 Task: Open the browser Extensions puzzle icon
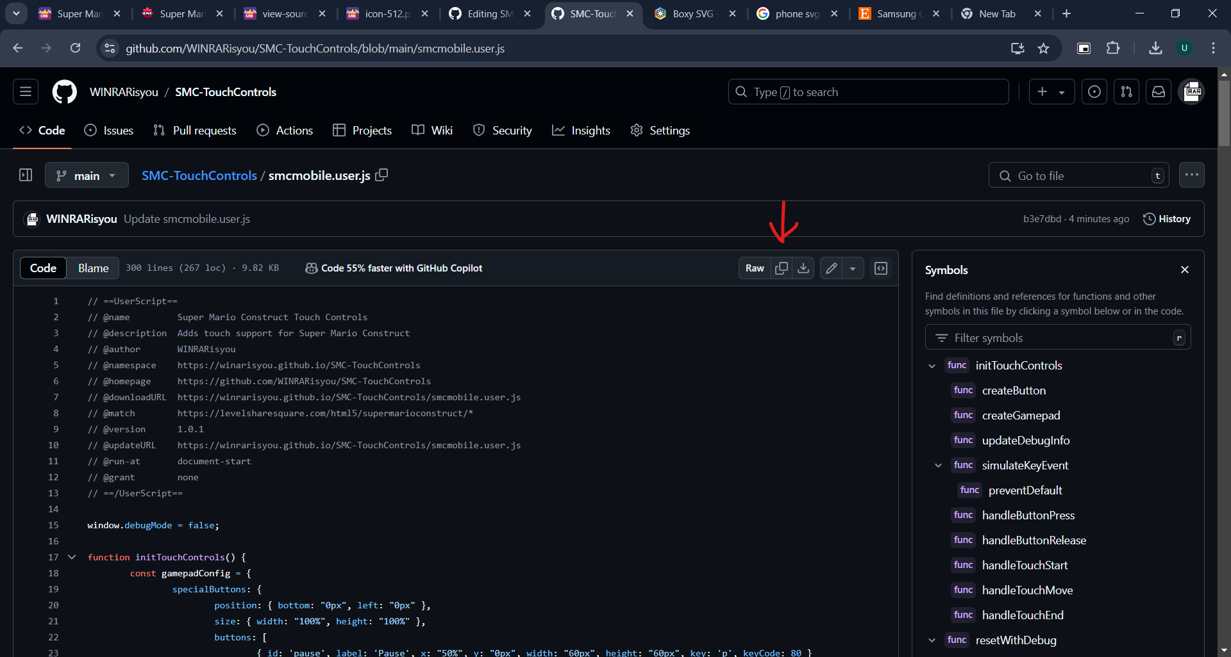click(1114, 48)
